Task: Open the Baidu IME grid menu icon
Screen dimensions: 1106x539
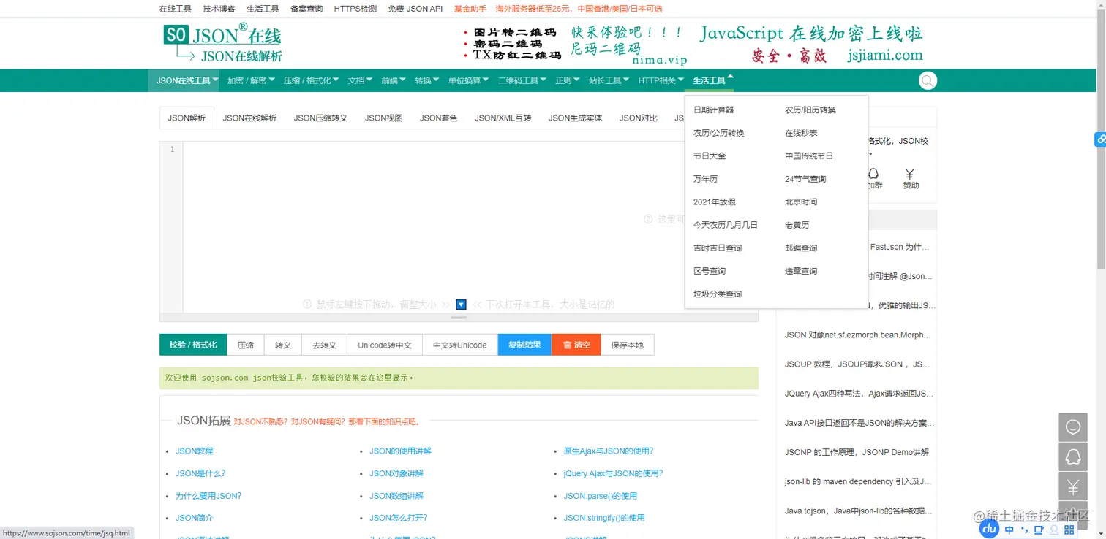Action: point(1069,530)
